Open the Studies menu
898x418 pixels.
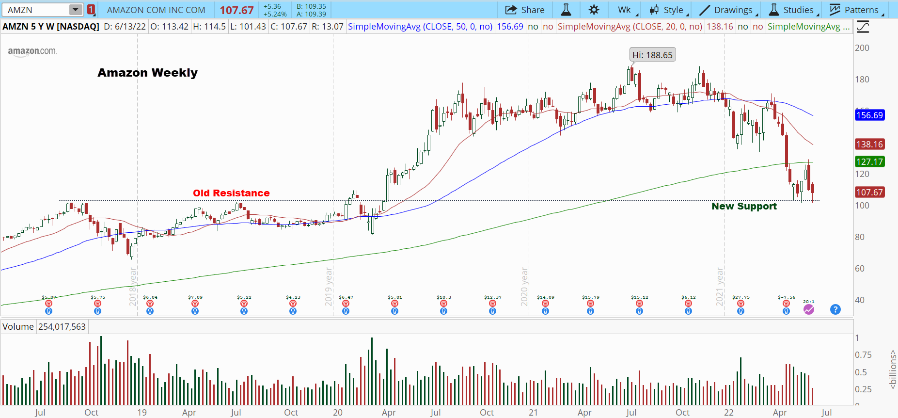point(792,10)
